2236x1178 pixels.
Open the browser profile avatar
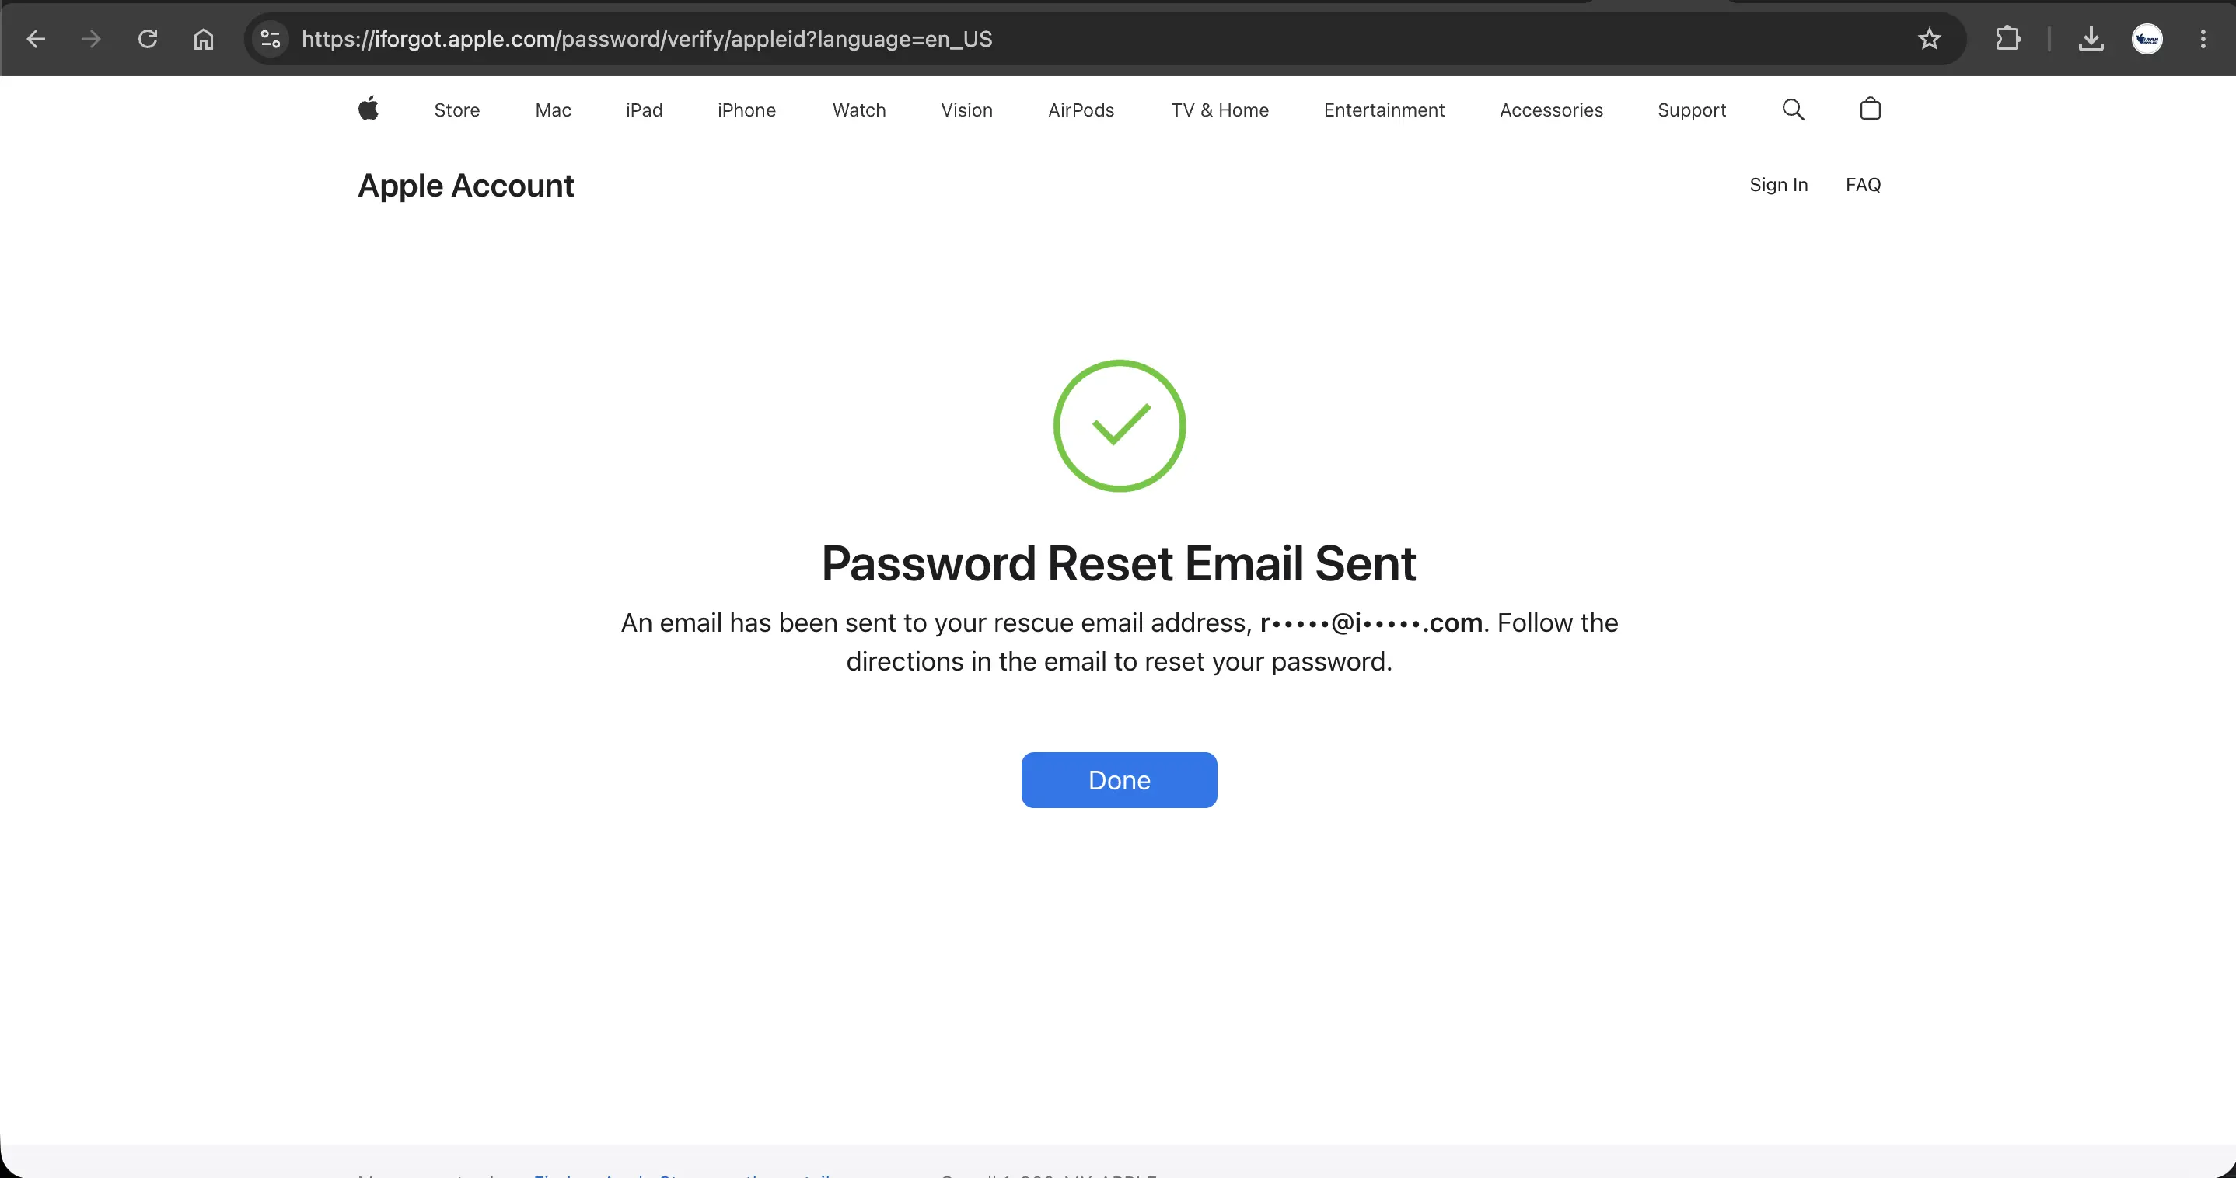(2147, 39)
